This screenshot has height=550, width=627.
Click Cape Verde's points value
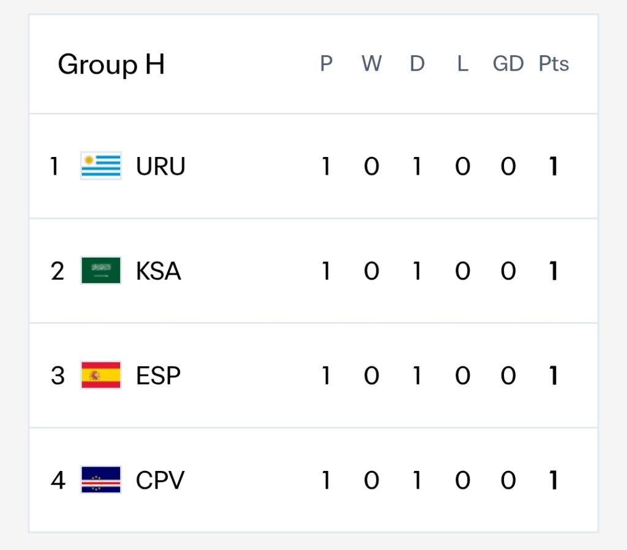tap(554, 480)
